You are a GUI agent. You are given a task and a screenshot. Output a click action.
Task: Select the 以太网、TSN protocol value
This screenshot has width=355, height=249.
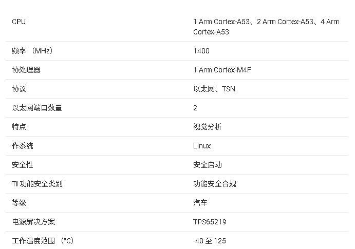(x=214, y=89)
